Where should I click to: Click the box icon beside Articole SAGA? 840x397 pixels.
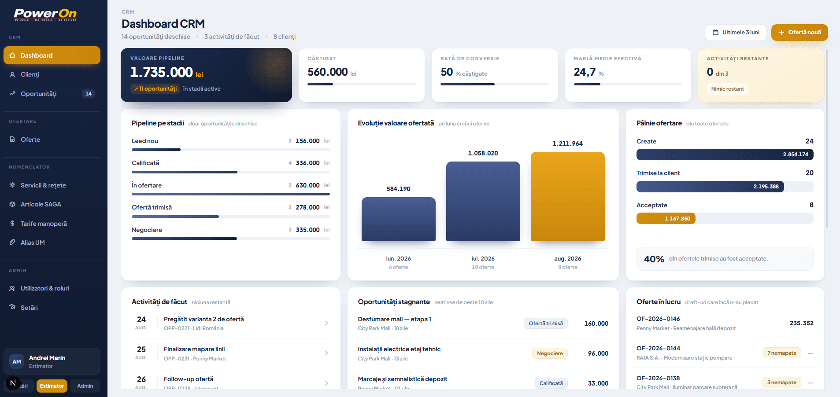click(x=12, y=204)
